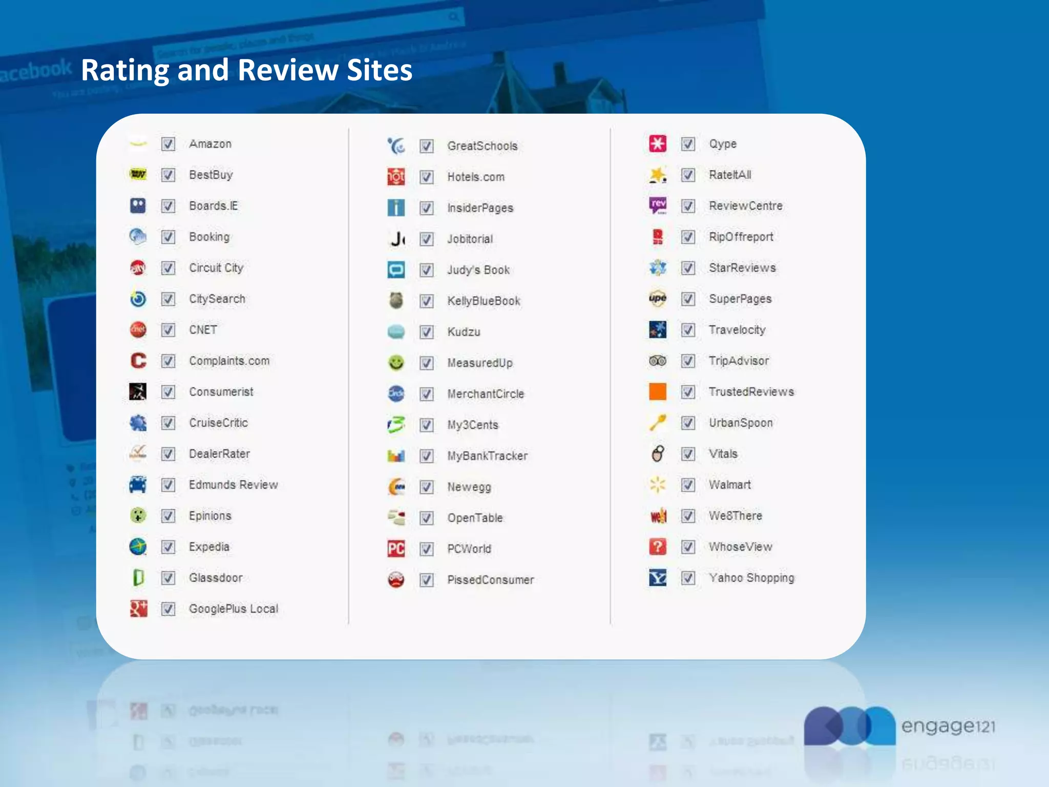Click the StarReviews label

(x=742, y=267)
